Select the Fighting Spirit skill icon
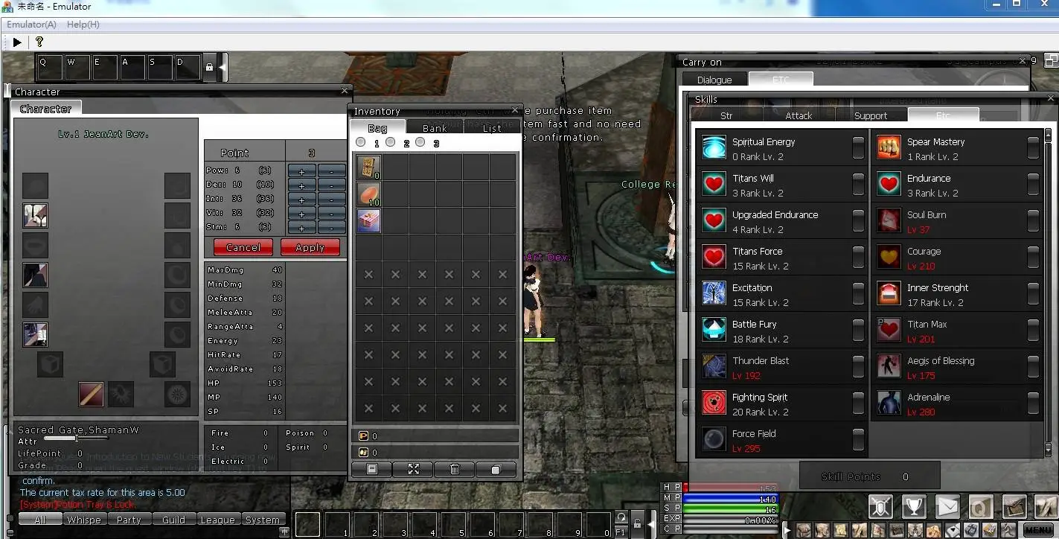 click(x=714, y=404)
